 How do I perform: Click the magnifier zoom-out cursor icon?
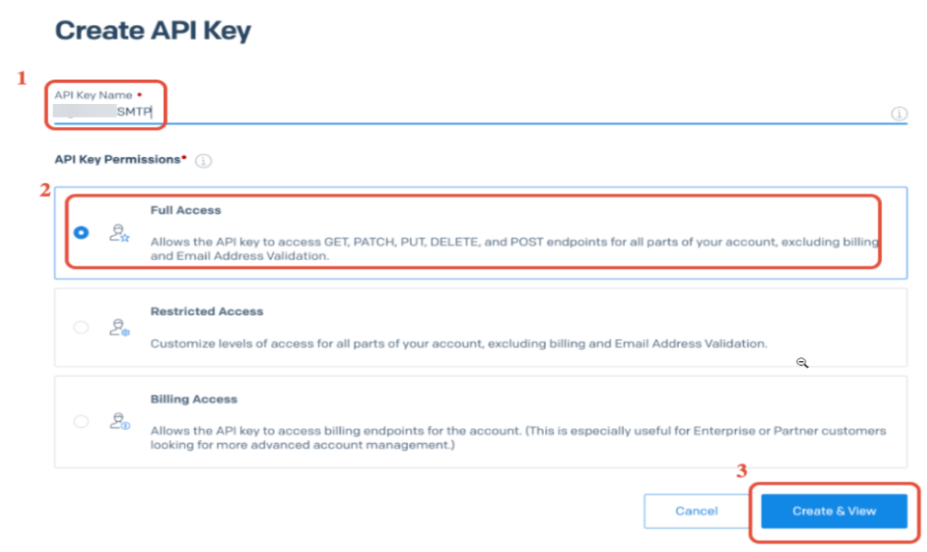pos(802,363)
